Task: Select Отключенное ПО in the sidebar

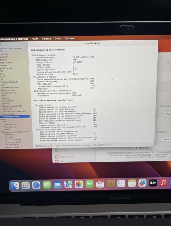Action: [13, 142]
